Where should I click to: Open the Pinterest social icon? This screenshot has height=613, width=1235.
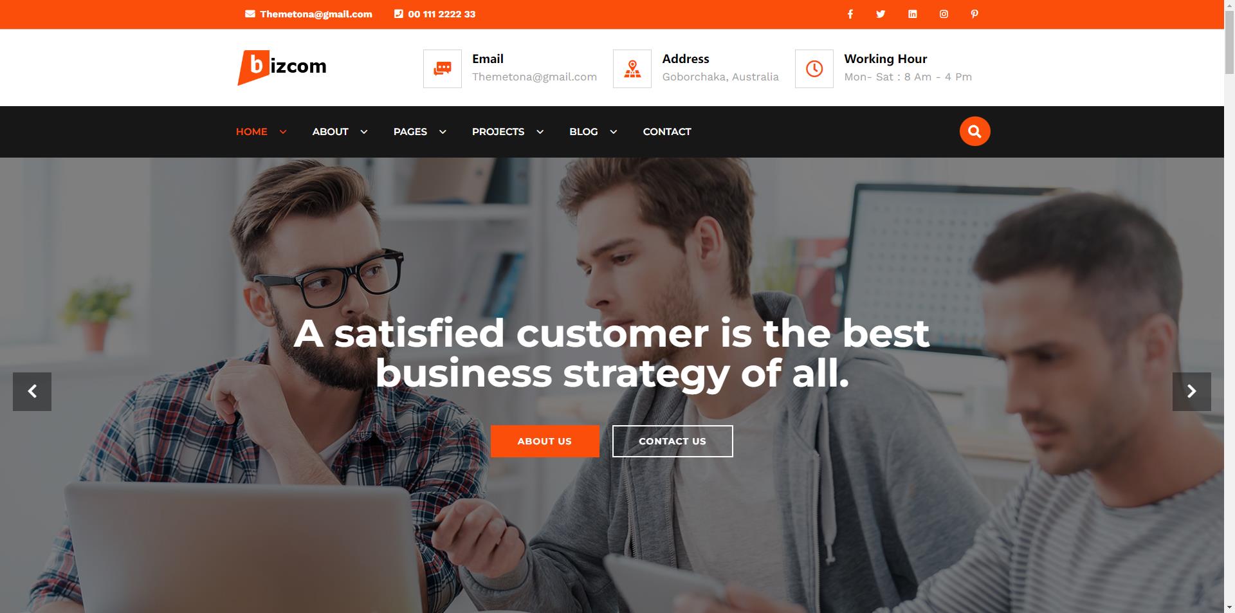coord(974,14)
